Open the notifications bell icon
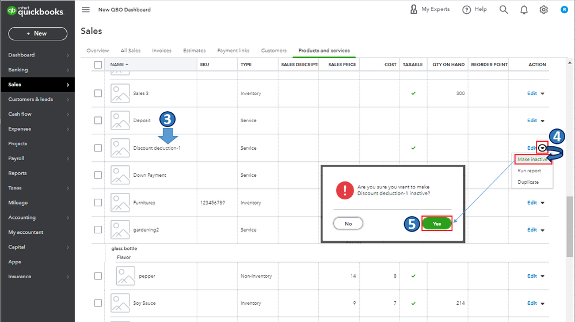Image resolution: width=575 pixels, height=322 pixels. click(524, 10)
